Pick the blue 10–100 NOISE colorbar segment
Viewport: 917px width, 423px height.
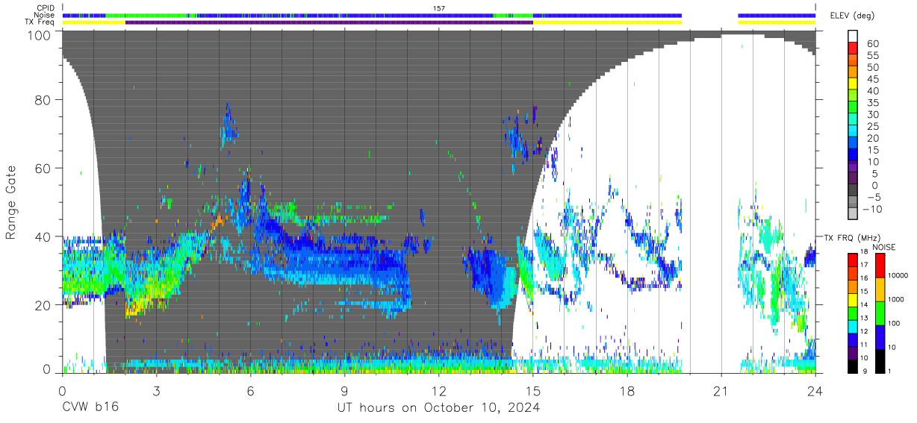pos(880,336)
